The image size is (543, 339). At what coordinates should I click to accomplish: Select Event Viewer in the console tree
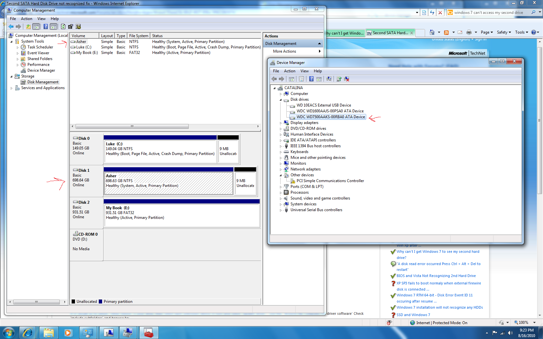38,53
